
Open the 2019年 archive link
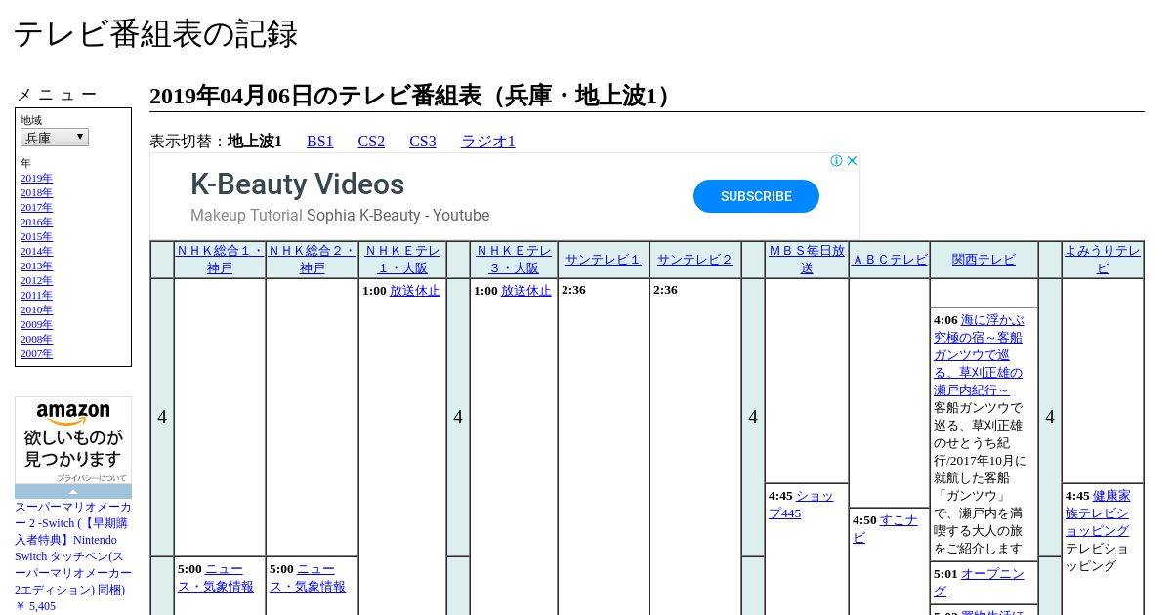36,178
